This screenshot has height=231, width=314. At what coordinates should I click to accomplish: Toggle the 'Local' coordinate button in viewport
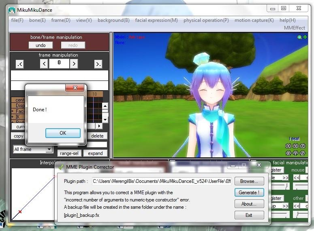[295, 139]
